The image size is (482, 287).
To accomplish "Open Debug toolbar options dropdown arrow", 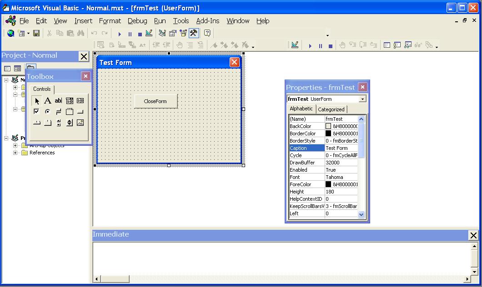I will [x=437, y=47].
